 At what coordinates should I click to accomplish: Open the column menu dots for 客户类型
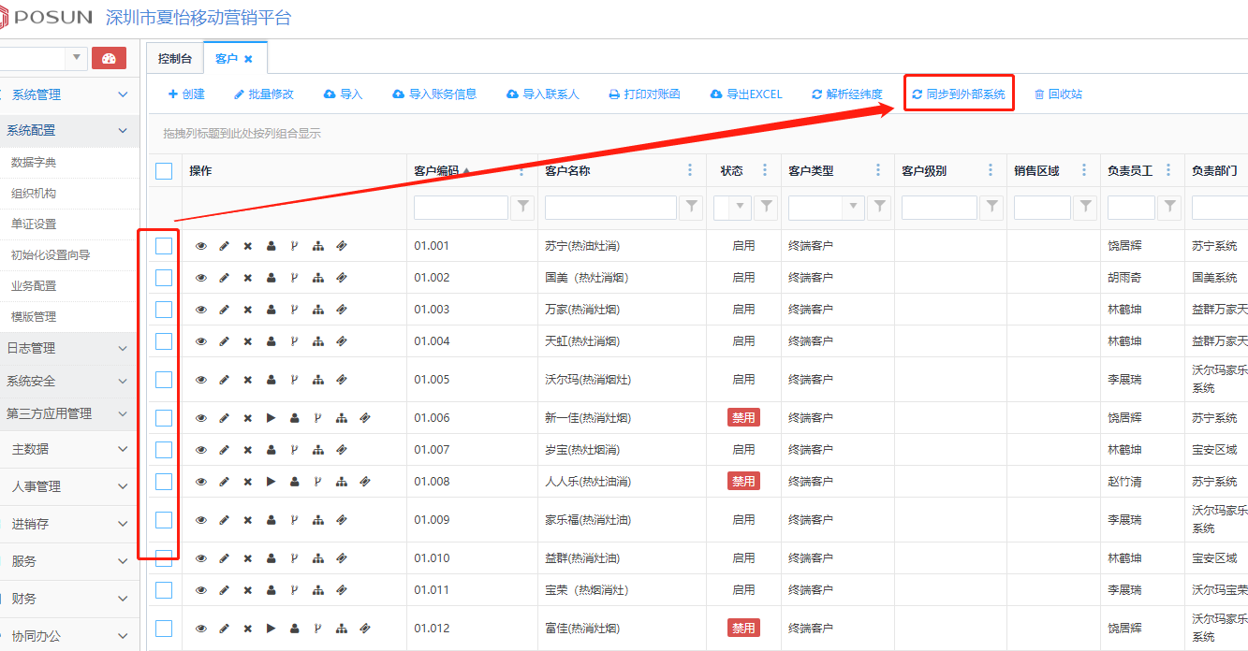[878, 170]
